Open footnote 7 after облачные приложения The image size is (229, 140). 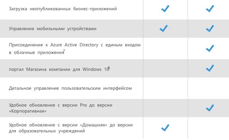tap(64, 51)
